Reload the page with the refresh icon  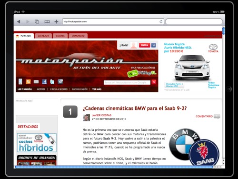click(161, 22)
